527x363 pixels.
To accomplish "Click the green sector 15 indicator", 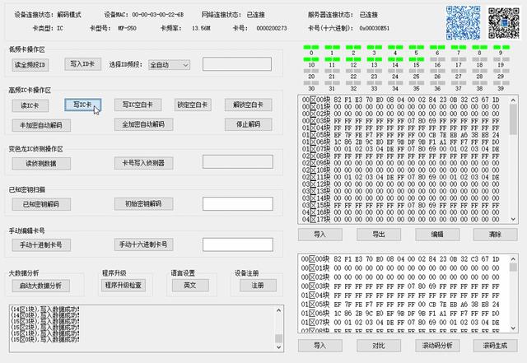I will [417, 59].
